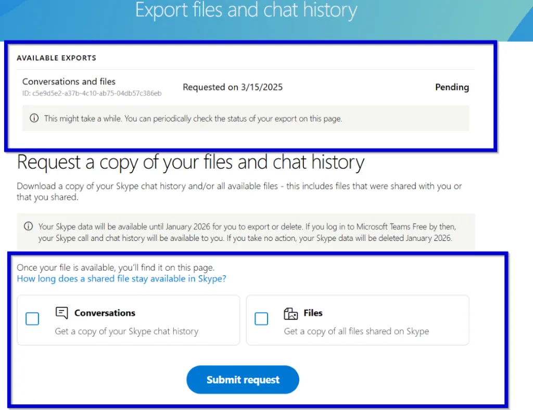The image size is (533, 410).
Task: Click 'Once your file is available' text
Action: pos(116,267)
